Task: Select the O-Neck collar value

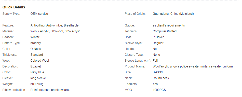Action: pos(36,49)
